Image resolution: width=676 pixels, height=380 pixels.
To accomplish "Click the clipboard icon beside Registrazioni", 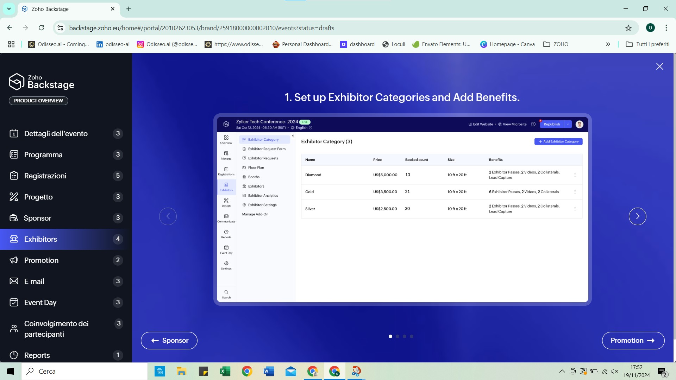I will click(14, 176).
